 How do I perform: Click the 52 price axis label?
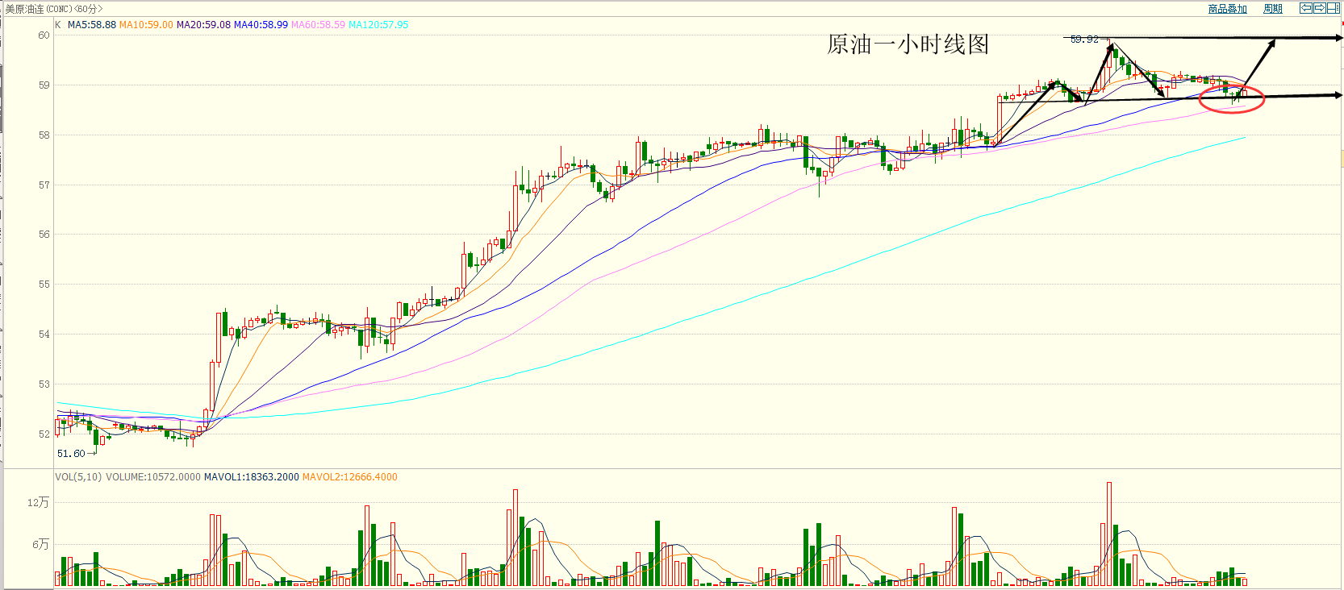coord(44,434)
